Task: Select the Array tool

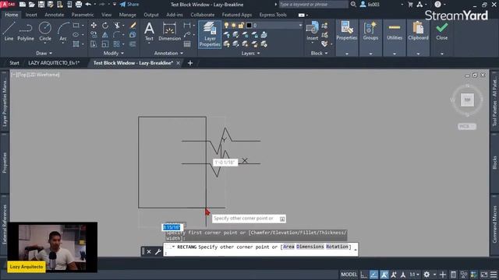Action: [x=117, y=44]
